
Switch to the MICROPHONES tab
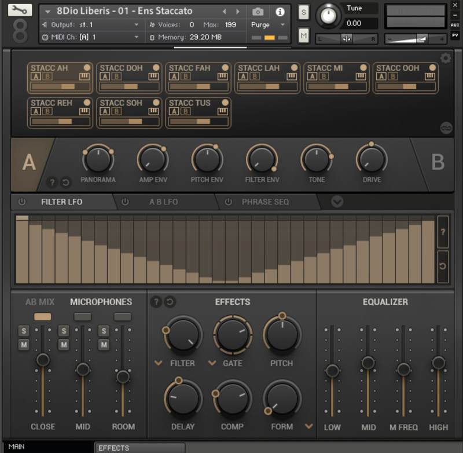click(x=101, y=302)
